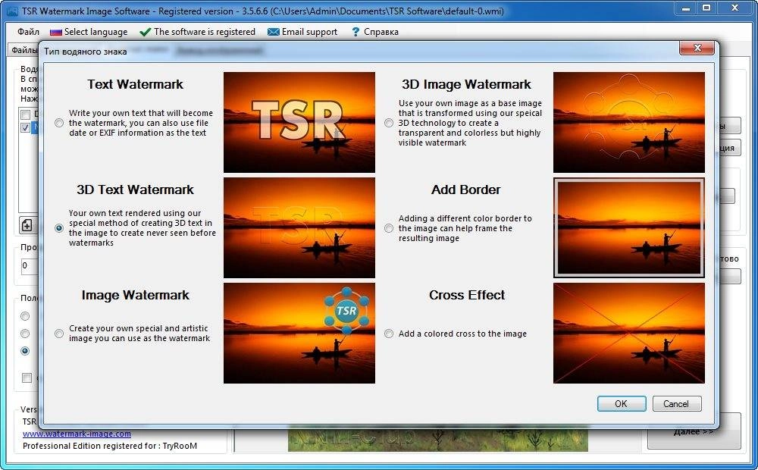Screen dimensions: 758x470
Task: Pick the 3D Image Watermark radio button
Action: pos(389,123)
